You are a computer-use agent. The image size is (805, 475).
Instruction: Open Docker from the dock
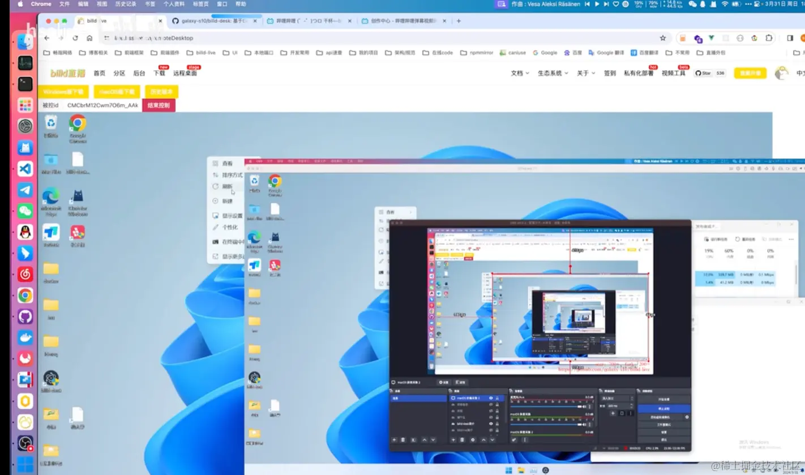pos(25,337)
